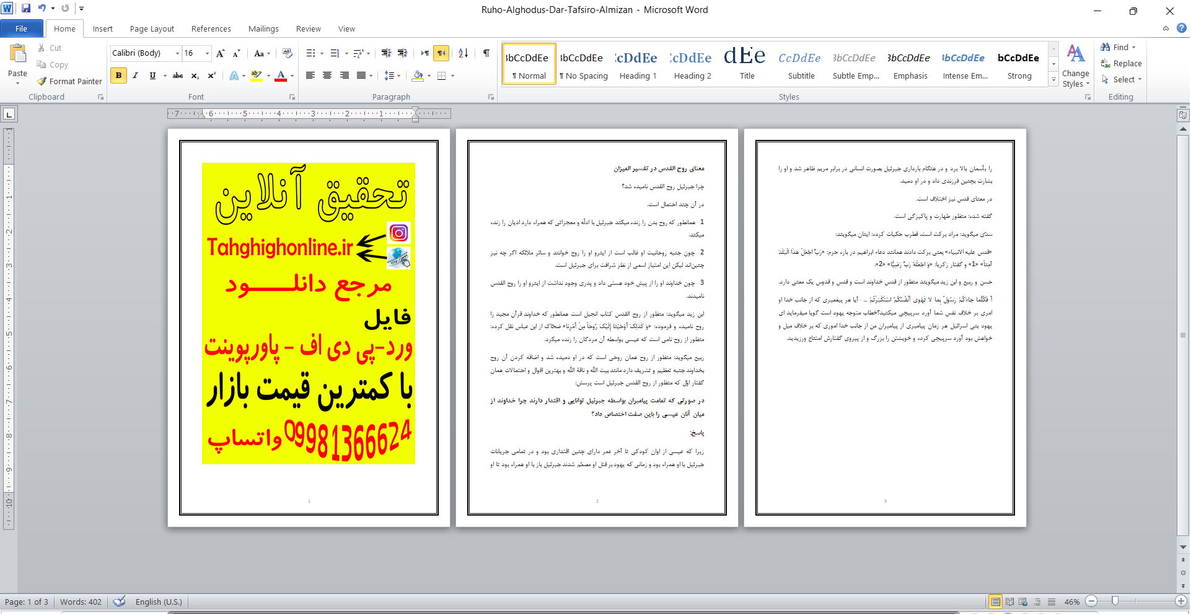Click Center alignment icon

327,76
